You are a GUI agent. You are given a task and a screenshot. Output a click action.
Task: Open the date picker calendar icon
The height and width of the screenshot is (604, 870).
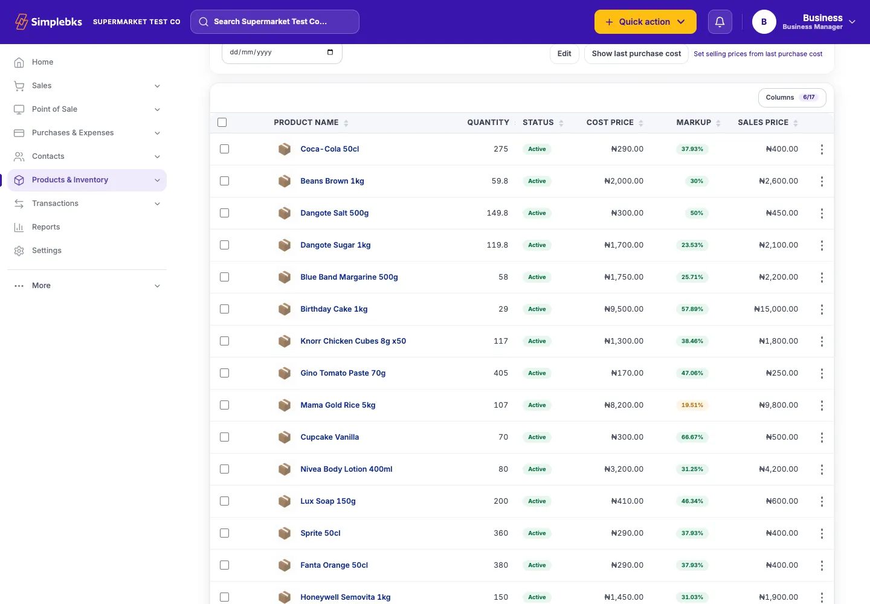330,52
